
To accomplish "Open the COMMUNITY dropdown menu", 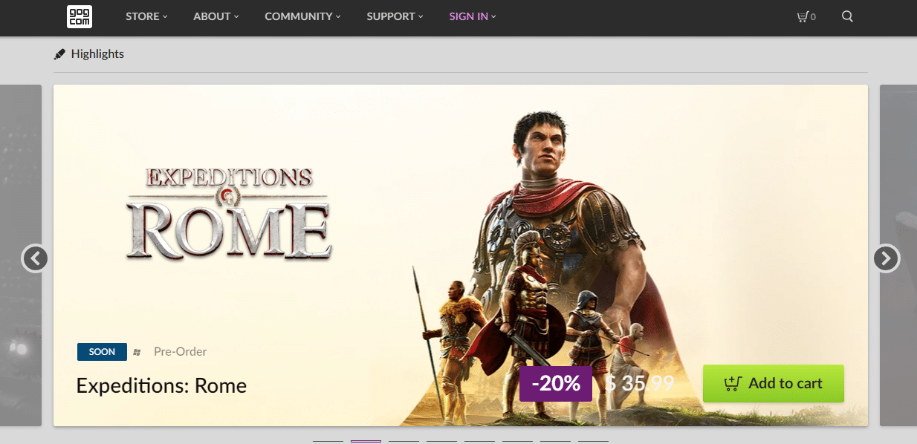I will [302, 16].
